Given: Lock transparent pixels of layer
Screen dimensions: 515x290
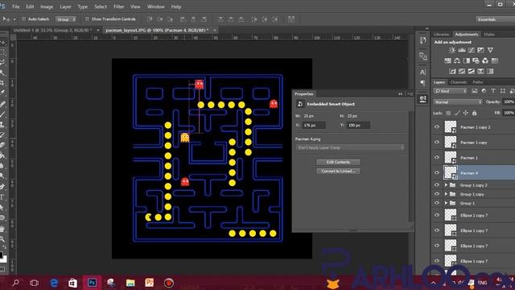Looking at the screenshot, I should [448, 113].
